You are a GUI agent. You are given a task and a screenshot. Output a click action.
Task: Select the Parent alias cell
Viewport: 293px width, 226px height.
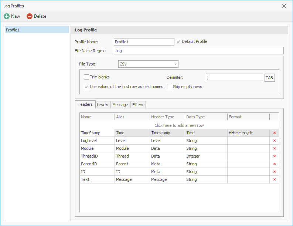[x=132, y=164]
